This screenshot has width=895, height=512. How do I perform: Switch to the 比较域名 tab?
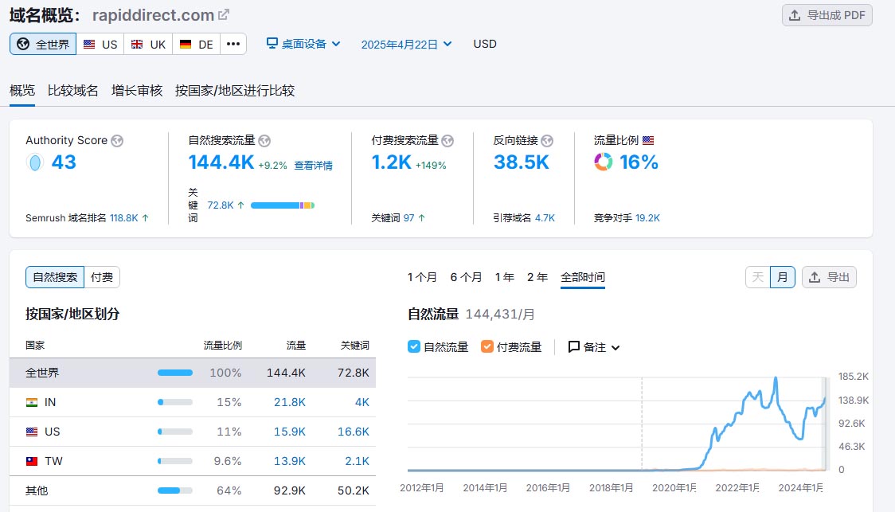pos(73,91)
